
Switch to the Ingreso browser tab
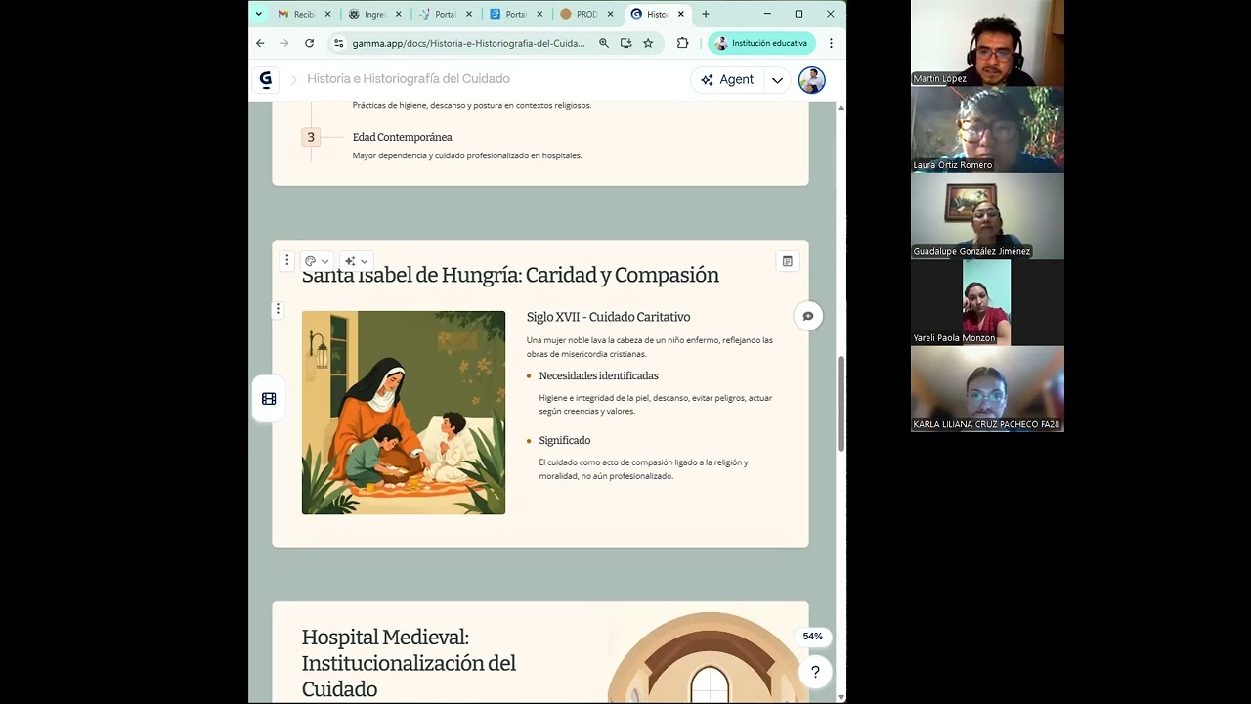tap(375, 14)
